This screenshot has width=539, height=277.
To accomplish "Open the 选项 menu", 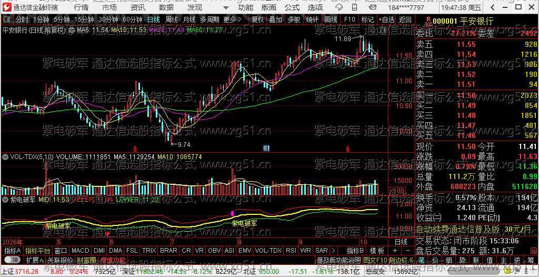I will tap(315, 7).
